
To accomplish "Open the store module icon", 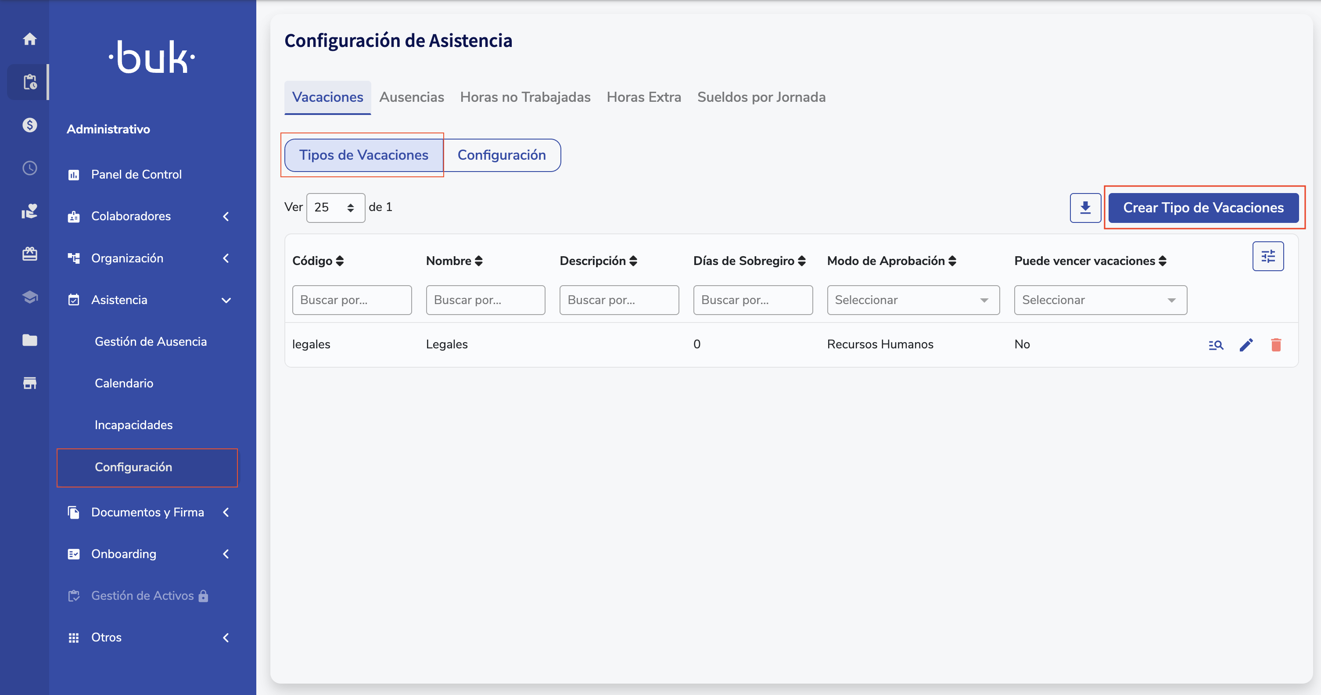I will click(30, 383).
